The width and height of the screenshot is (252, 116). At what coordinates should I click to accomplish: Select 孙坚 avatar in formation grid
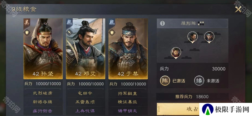176,53
